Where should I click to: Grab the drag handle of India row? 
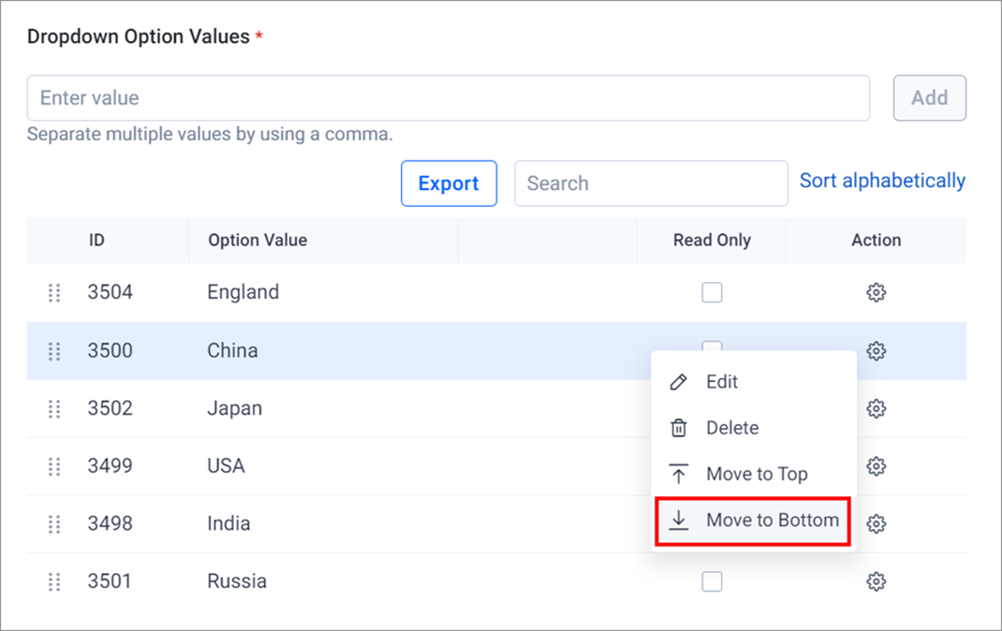click(54, 523)
